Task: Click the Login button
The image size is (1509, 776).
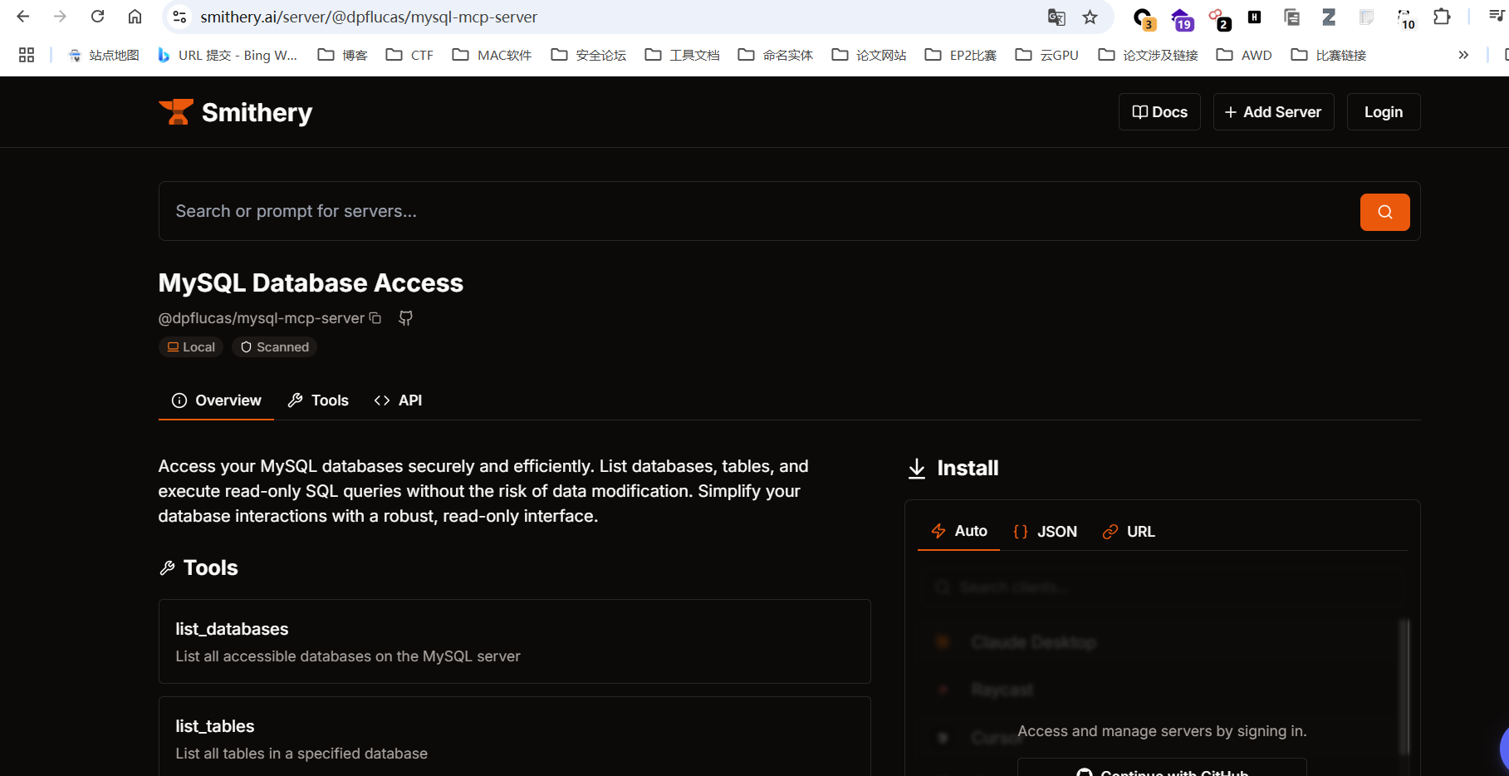Action: click(1383, 112)
